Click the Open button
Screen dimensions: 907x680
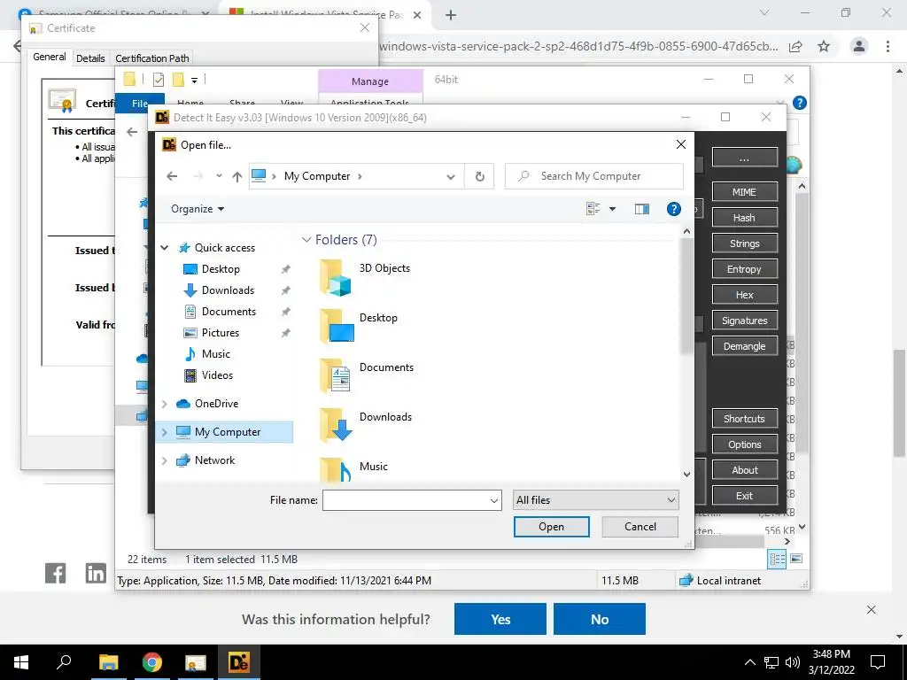(551, 527)
